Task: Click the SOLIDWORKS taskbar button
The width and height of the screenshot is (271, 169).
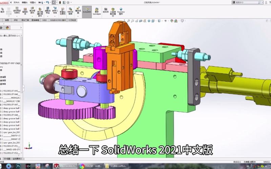Action: (x=65, y=166)
